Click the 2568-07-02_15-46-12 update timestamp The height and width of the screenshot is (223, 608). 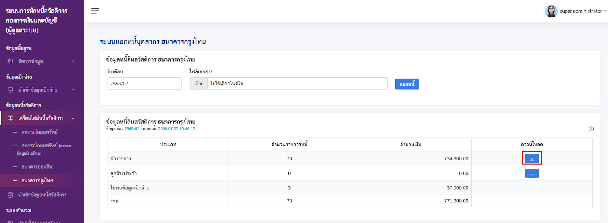(x=177, y=129)
